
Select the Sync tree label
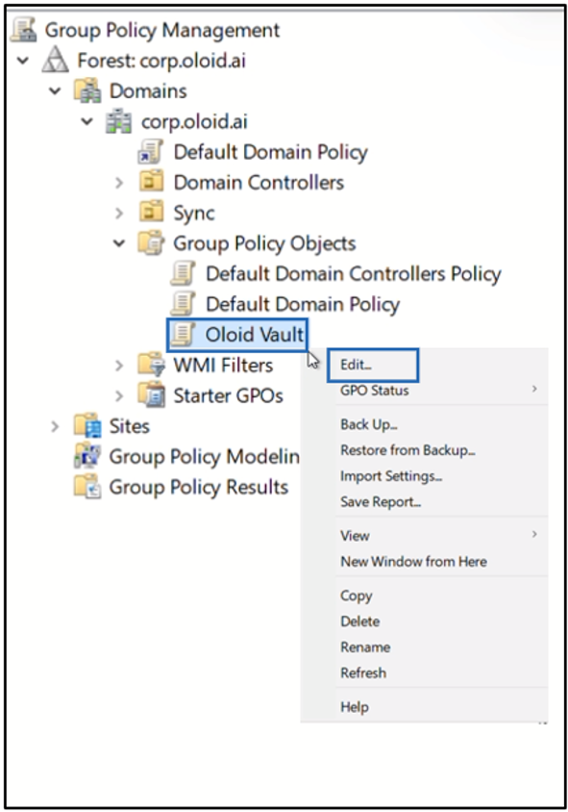[194, 214]
